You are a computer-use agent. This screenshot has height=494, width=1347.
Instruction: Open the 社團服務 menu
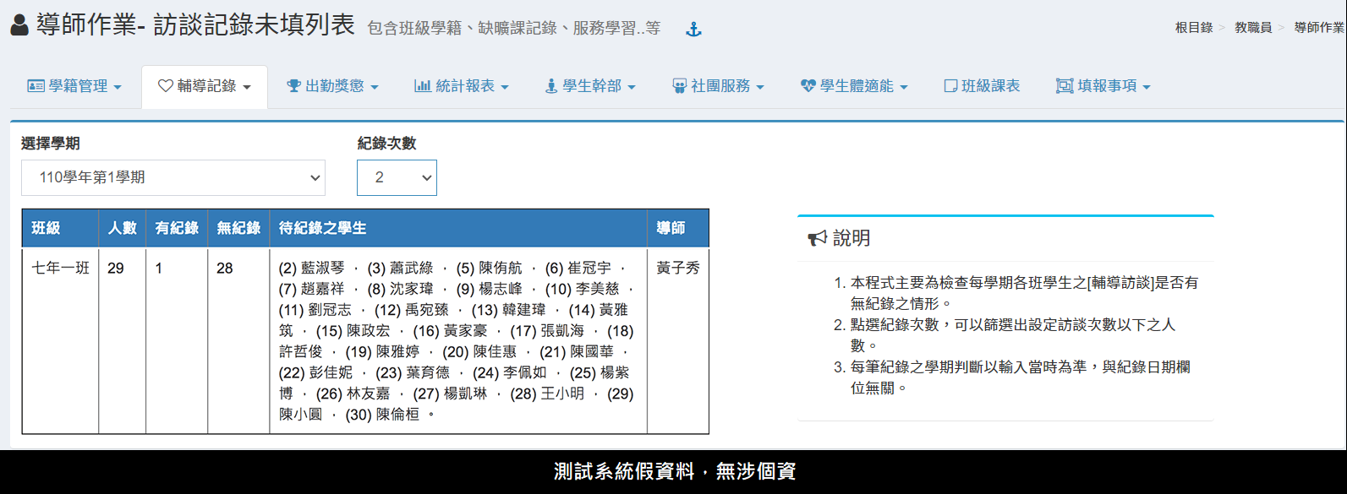[x=718, y=86]
